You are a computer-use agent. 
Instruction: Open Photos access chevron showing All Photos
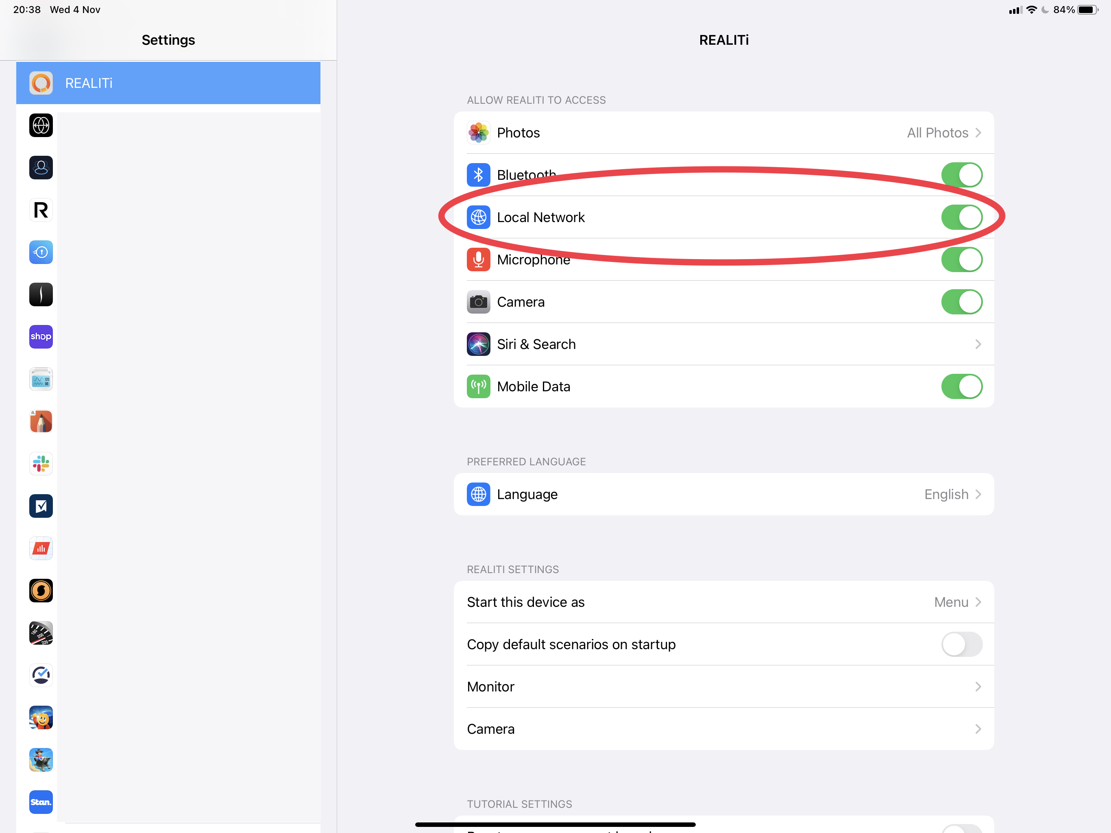(977, 133)
